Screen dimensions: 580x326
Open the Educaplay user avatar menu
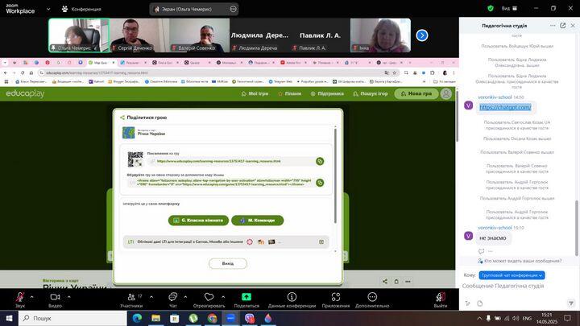pyautogui.click(x=446, y=94)
